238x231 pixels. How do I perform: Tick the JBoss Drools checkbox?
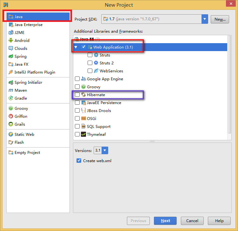(x=77, y=110)
